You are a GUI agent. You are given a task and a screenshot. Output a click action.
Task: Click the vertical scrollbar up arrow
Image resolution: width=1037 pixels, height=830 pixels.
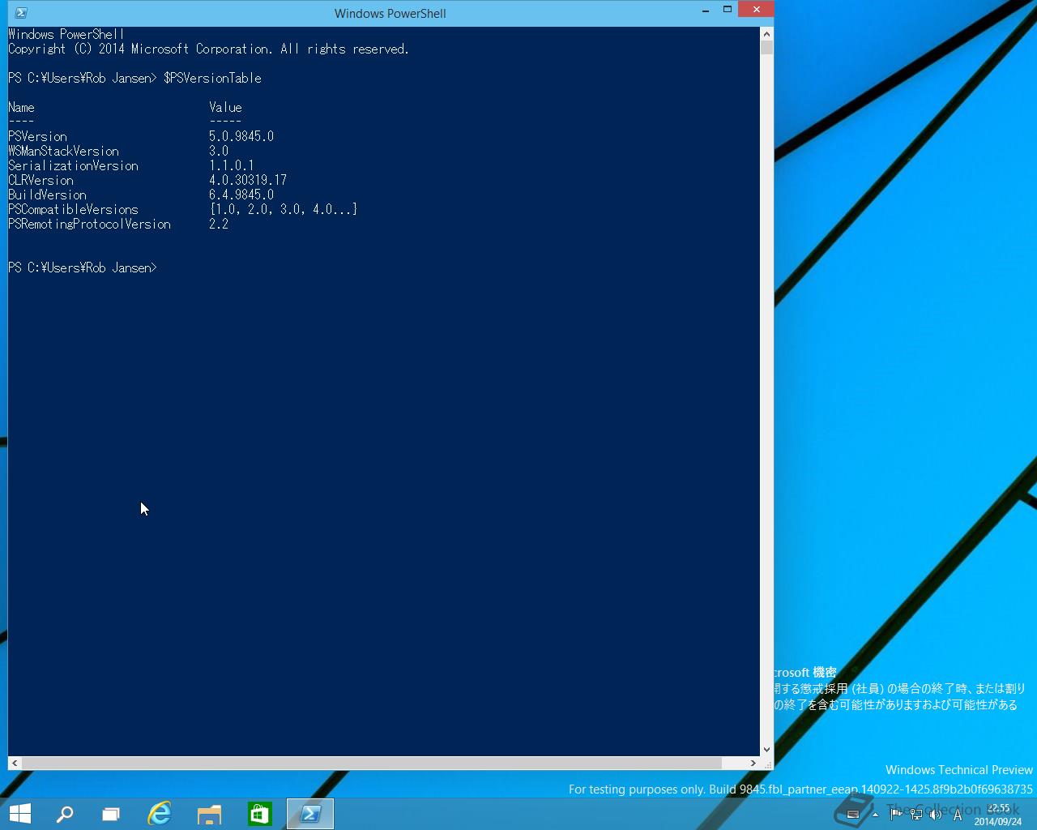tap(766, 34)
